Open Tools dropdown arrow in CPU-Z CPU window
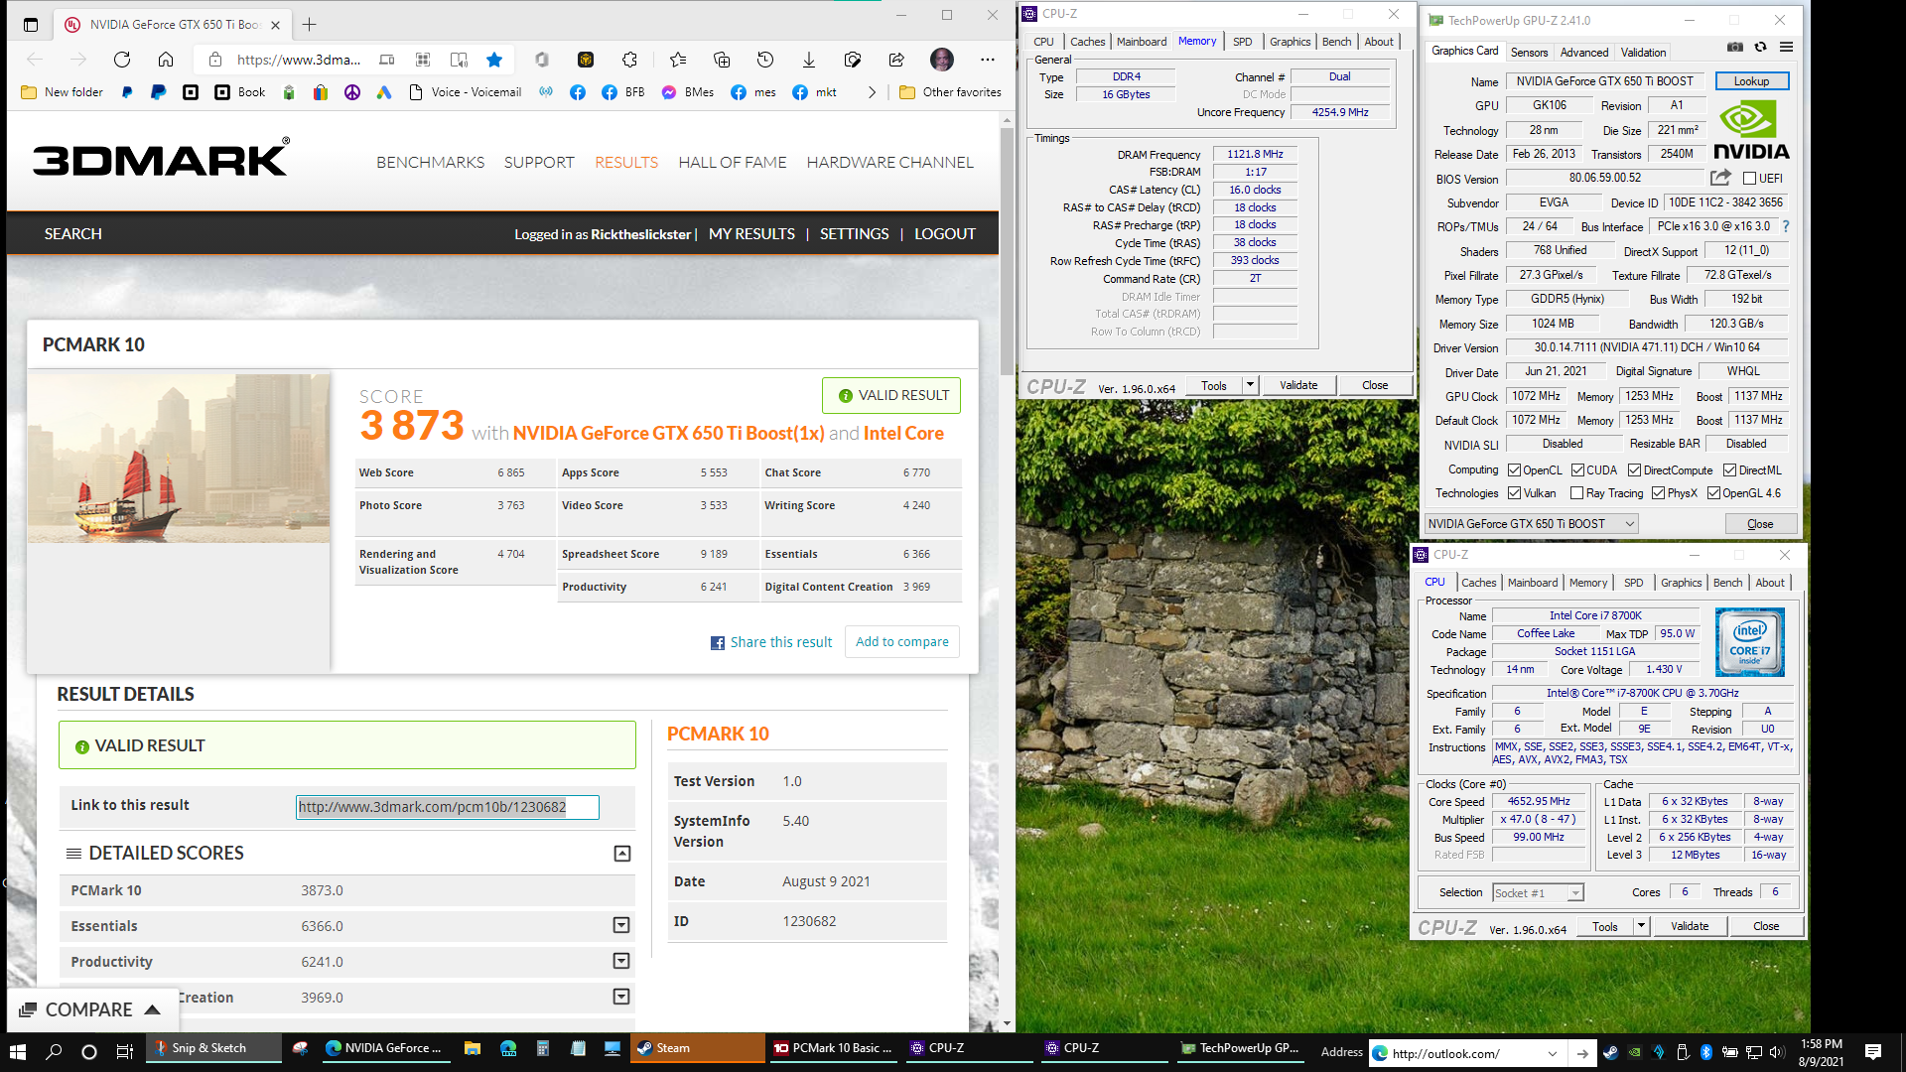Image resolution: width=1906 pixels, height=1072 pixels. 1641,926
